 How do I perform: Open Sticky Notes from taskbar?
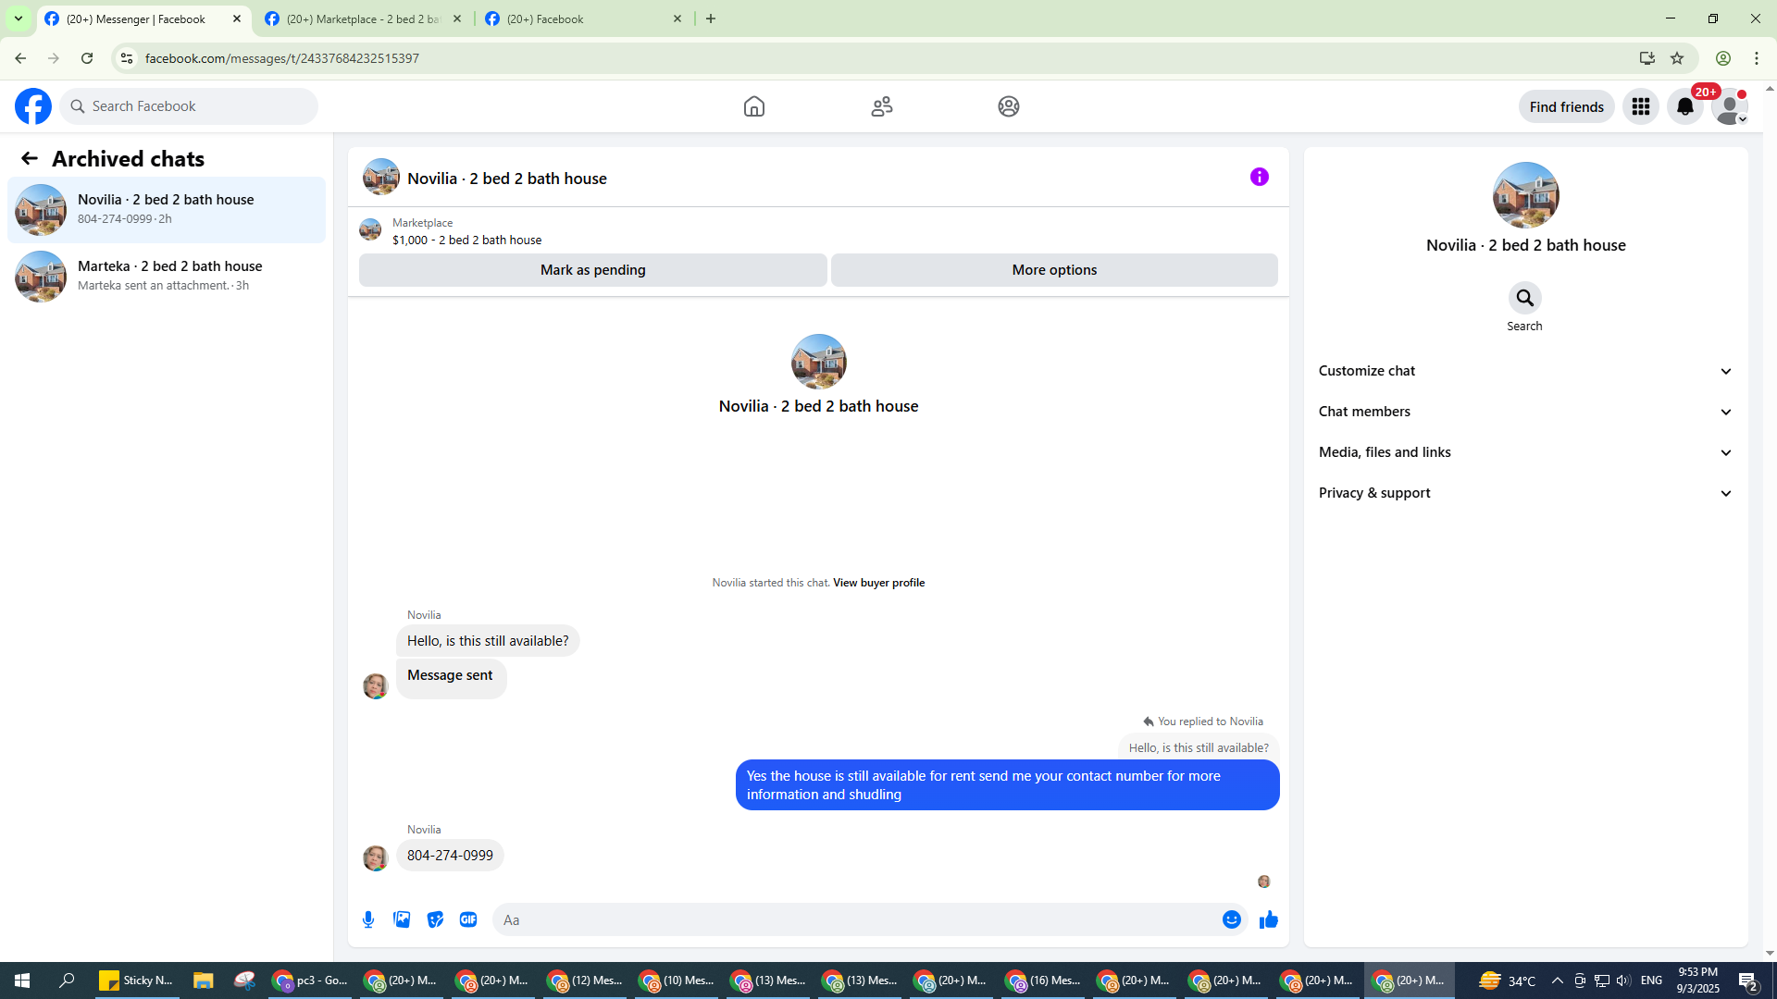point(135,980)
